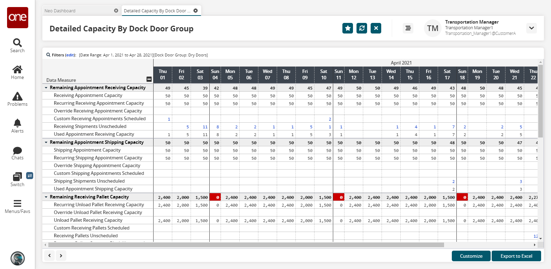The height and width of the screenshot is (269, 551).
Task: Click the Customize button
Action: click(x=471, y=256)
